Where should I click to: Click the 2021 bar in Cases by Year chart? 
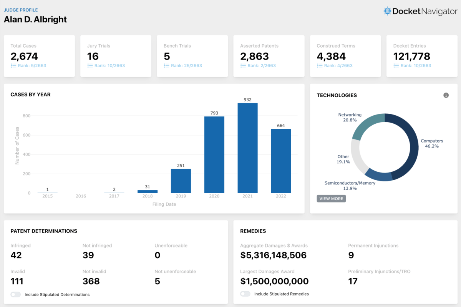247,148
